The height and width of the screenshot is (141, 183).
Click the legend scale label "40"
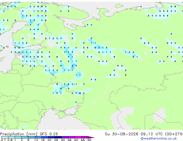tap(76, 140)
